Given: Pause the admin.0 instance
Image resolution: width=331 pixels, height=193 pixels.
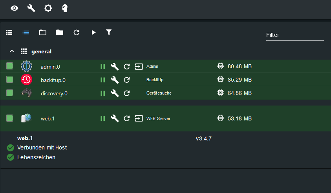Looking at the screenshot, I should click(x=103, y=67).
